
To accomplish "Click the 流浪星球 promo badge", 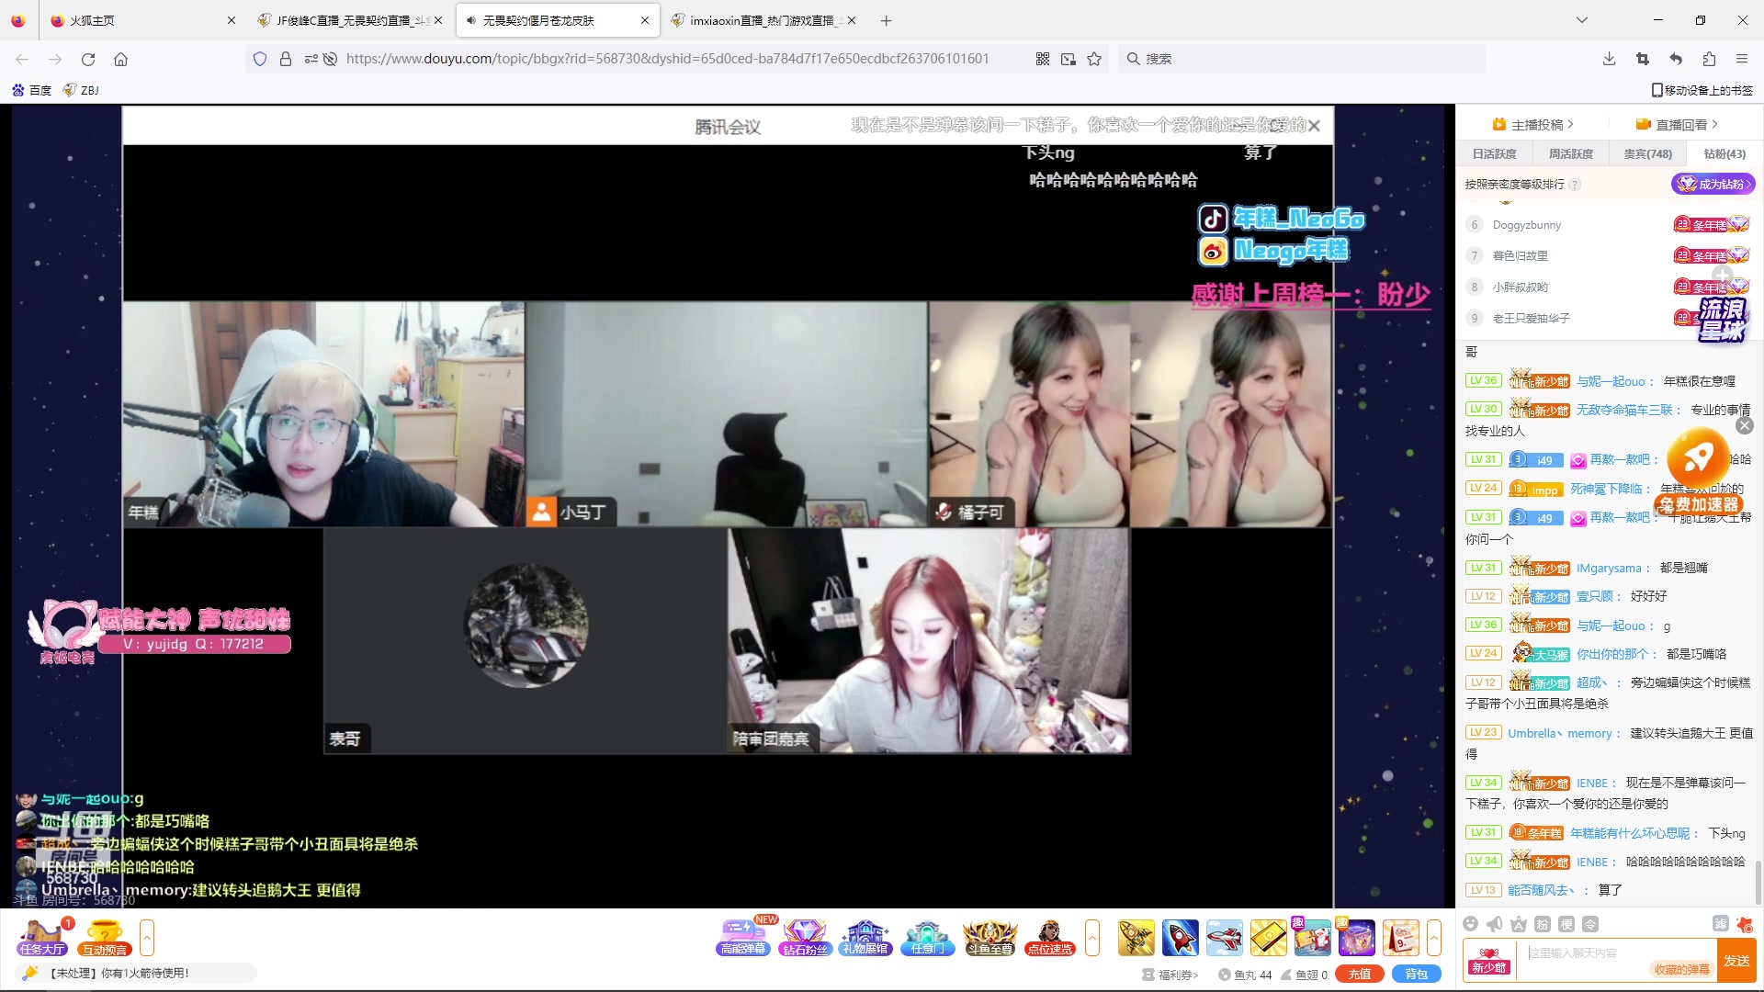I will tap(1722, 319).
